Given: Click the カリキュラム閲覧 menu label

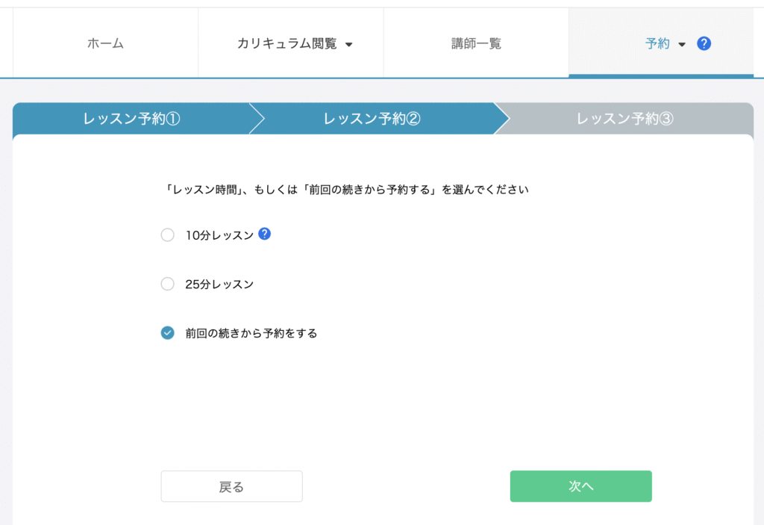Looking at the screenshot, I should [x=286, y=43].
